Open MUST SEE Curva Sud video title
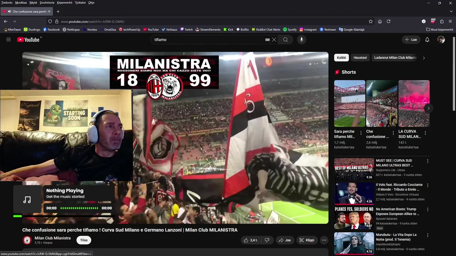Image resolution: width=456 pixels, height=256 pixels. (x=394, y=163)
